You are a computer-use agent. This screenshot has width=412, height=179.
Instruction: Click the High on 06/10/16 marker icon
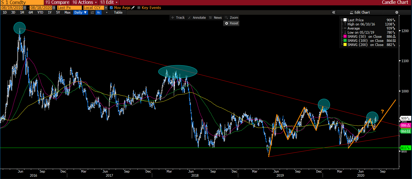tap(345, 24)
